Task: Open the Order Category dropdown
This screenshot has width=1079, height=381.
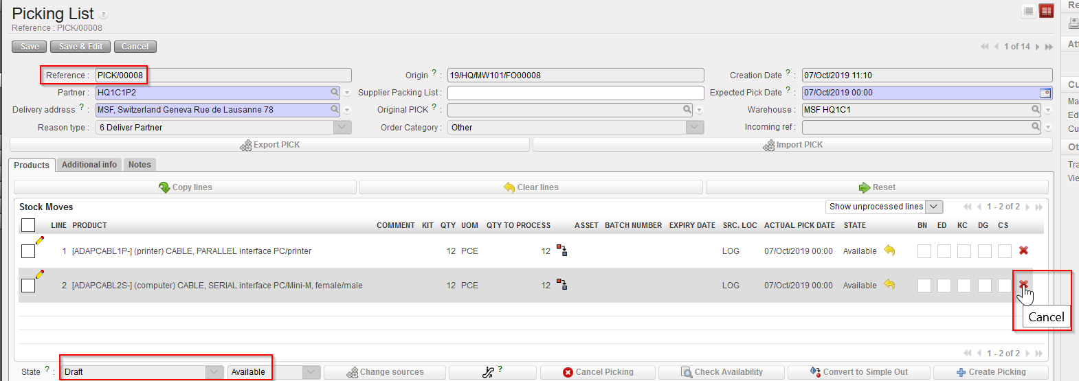Action: 695,127
